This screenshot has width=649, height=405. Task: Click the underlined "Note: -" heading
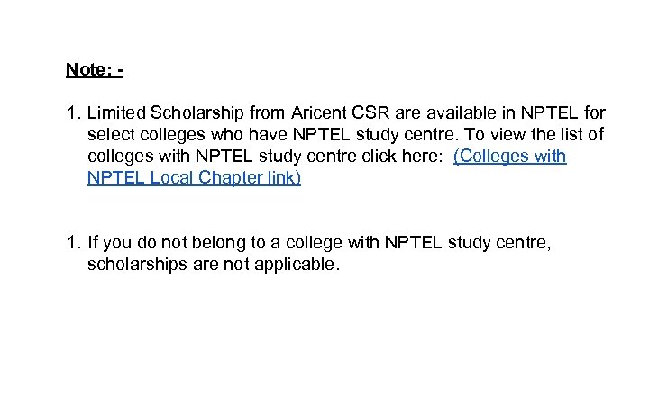click(95, 69)
